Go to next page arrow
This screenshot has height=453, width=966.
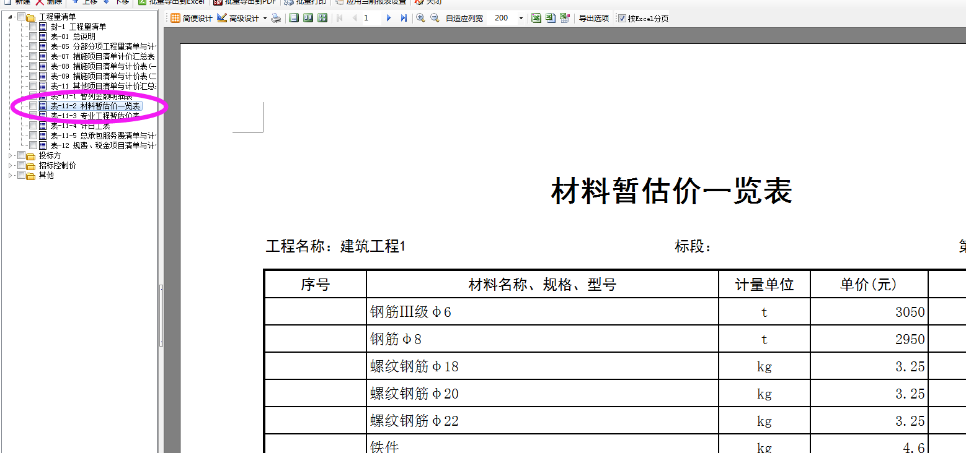[x=389, y=18]
